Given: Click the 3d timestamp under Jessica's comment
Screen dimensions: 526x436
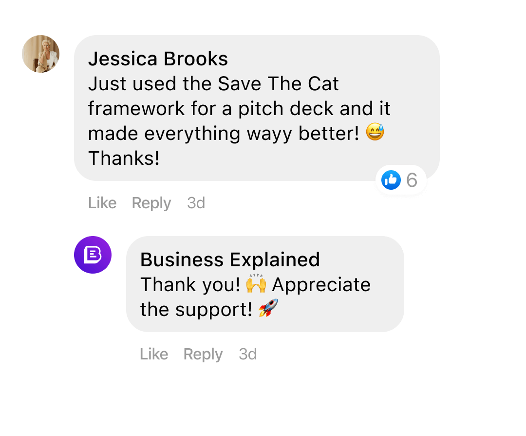Looking at the screenshot, I should point(196,203).
